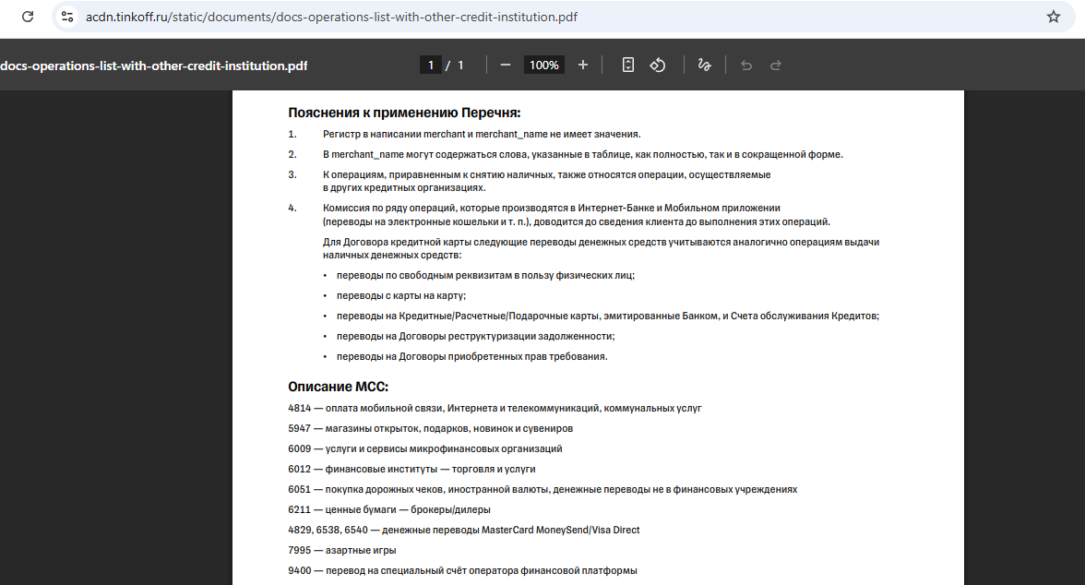Image resolution: width=1085 pixels, height=585 pixels.
Task: Click the undo arrow in PDF toolbar
Action: [x=746, y=66]
